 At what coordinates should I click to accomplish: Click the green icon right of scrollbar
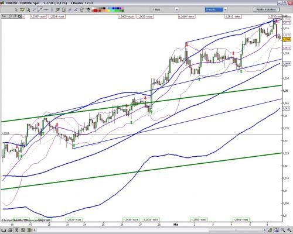[270, 230]
